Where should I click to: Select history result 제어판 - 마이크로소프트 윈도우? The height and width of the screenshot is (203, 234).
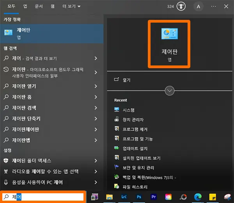tap(51, 72)
